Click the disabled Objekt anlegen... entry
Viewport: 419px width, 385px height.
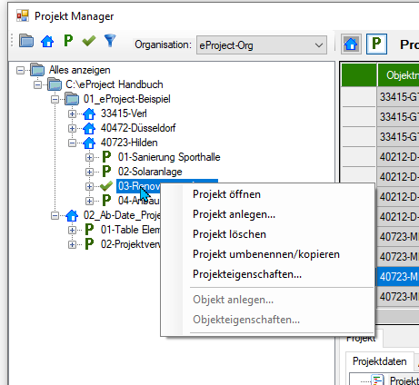[x=267, y=300]
